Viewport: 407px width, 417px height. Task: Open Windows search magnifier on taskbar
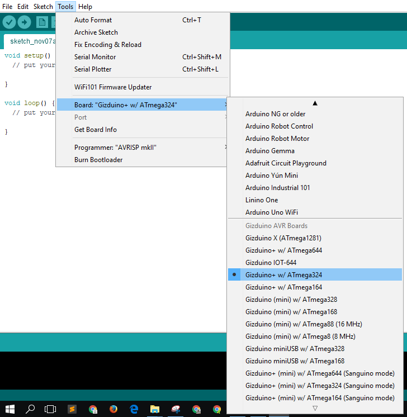(x=30, y=409)
